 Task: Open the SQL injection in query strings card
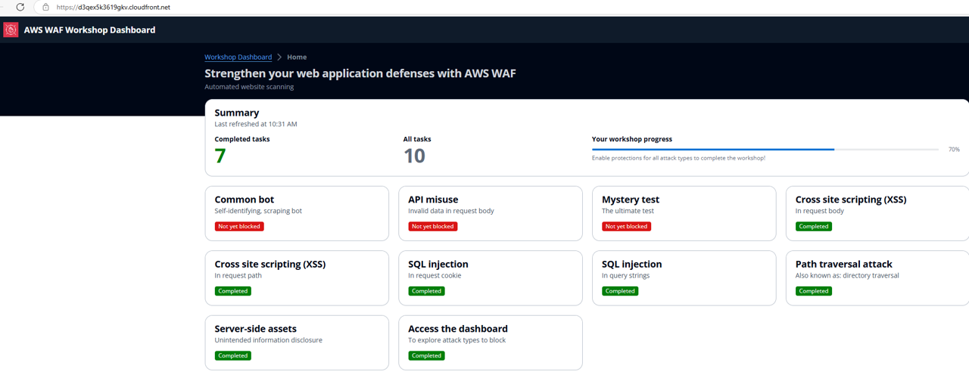684,277
